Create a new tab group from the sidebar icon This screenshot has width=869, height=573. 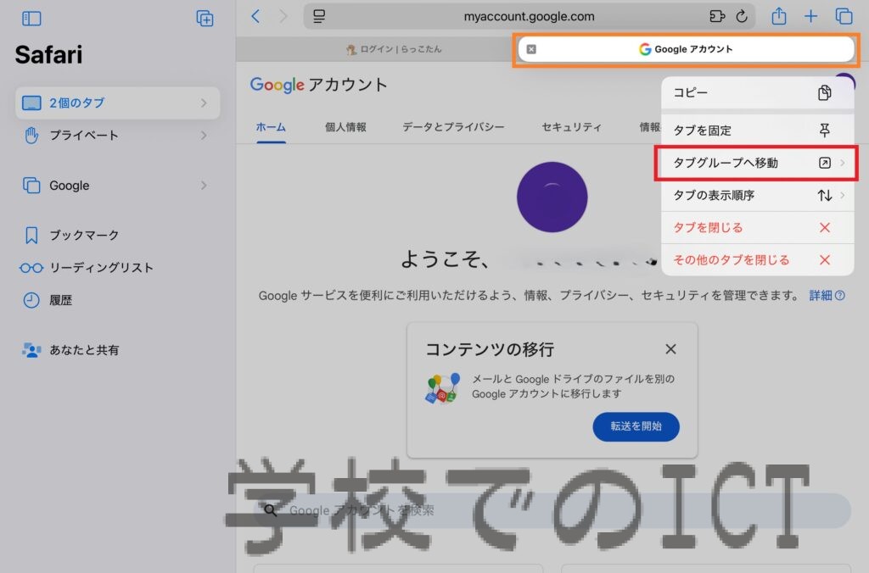pos(205,19)
